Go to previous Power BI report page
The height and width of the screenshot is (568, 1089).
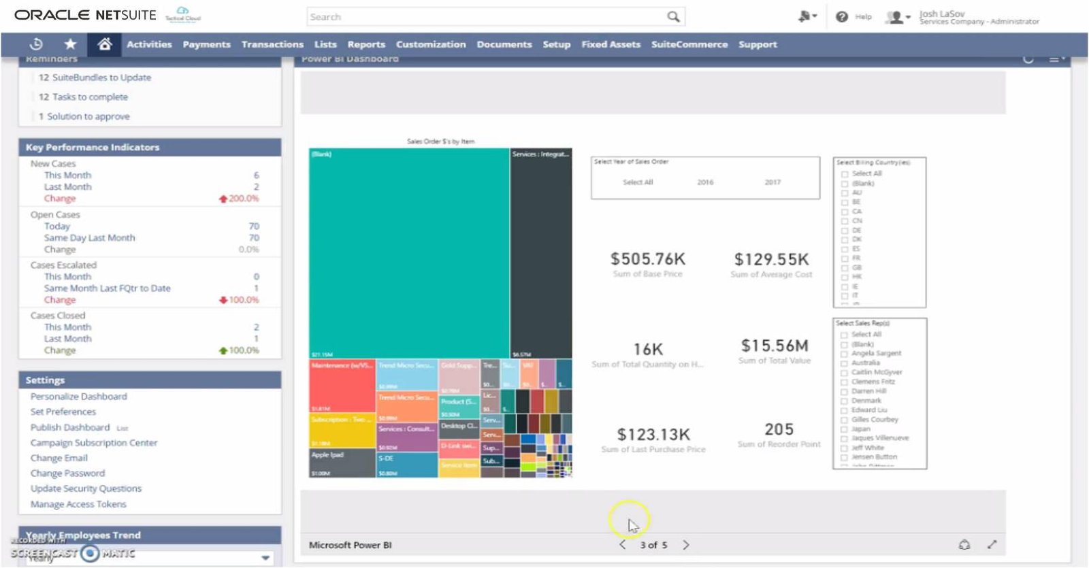[623, 545]
